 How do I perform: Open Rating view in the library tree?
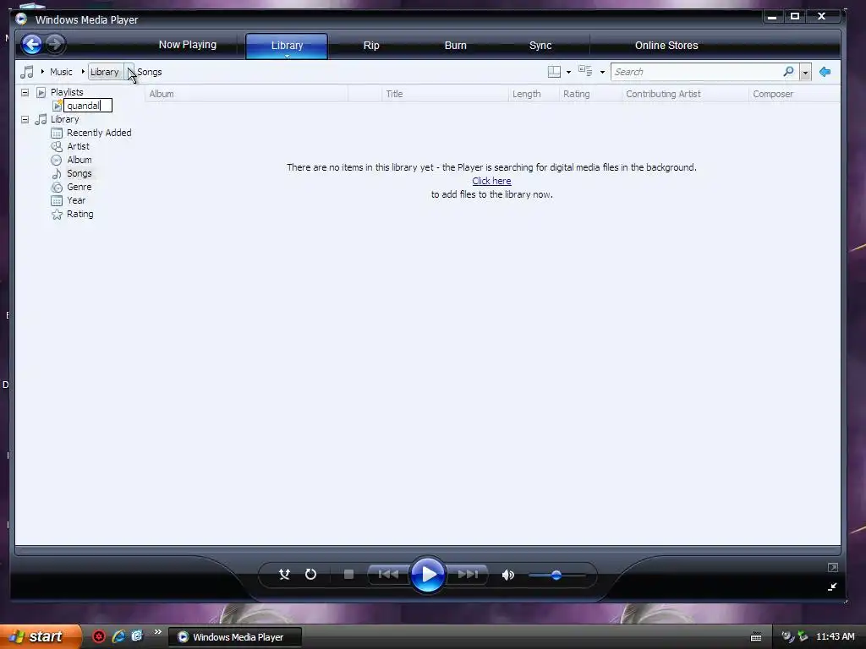[80, 214]
